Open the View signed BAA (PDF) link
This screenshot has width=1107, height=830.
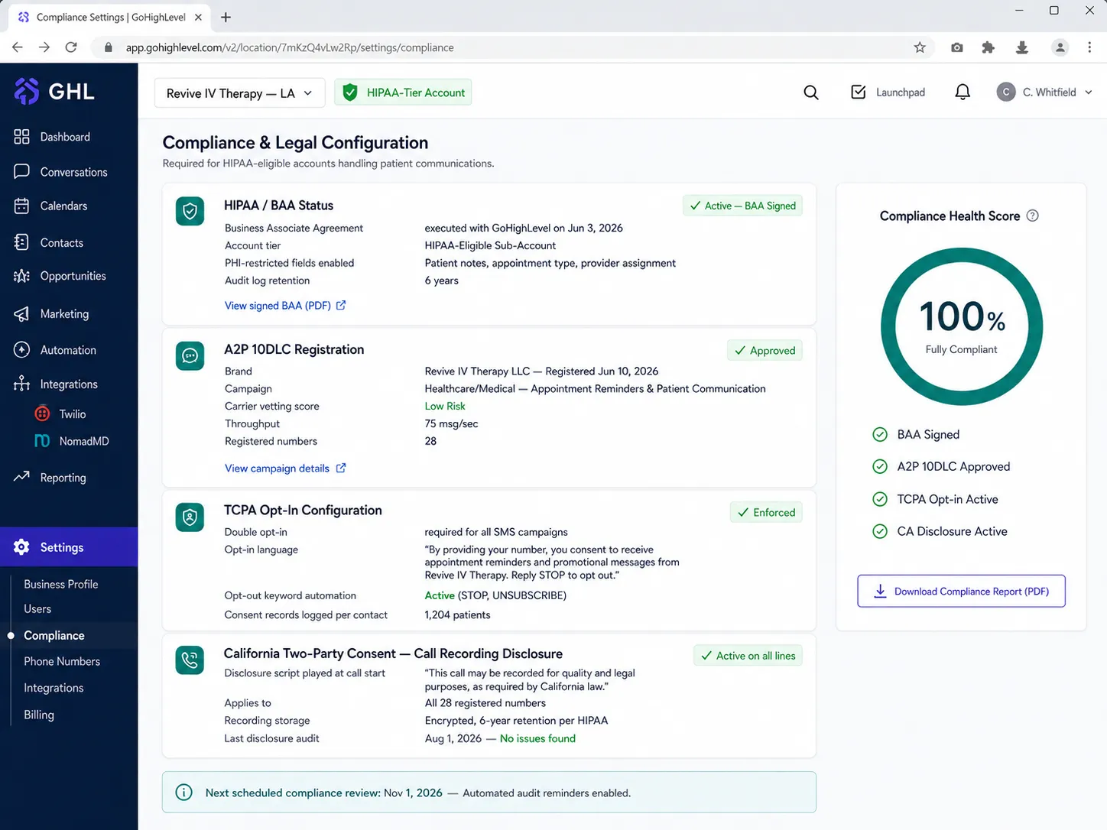[285, 305]
